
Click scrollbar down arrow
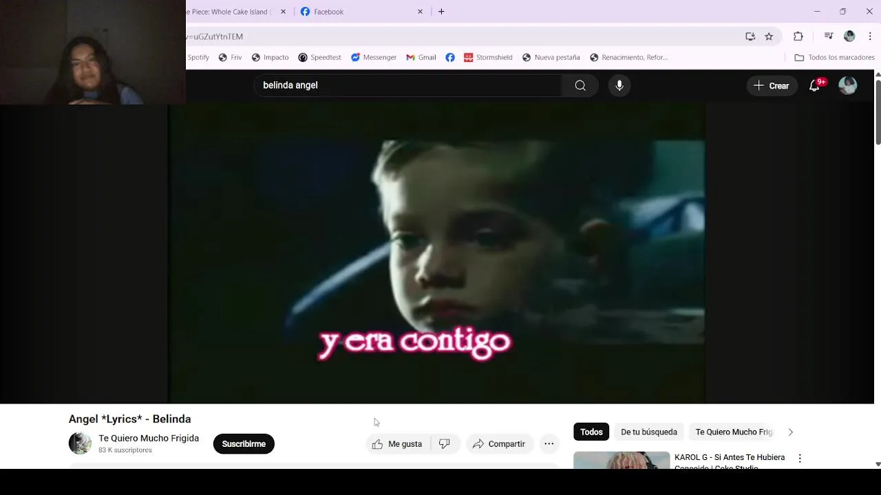pyautogui.click(x=878, y=464)
